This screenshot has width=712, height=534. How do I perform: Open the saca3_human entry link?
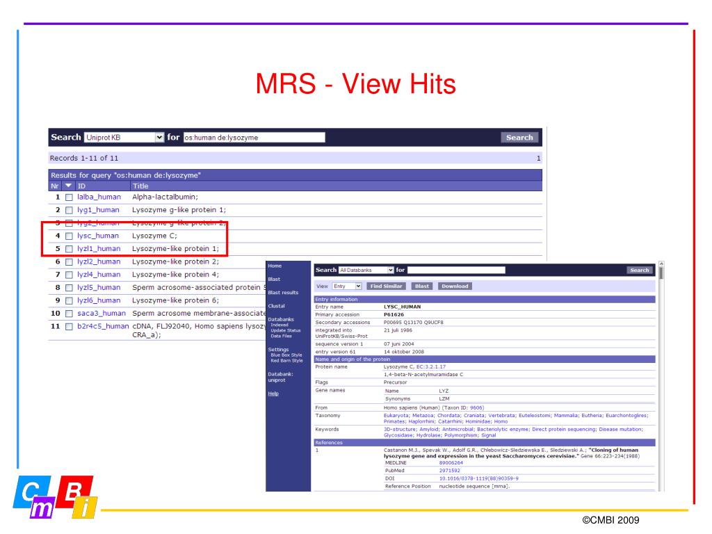click(x=102, y=314)
